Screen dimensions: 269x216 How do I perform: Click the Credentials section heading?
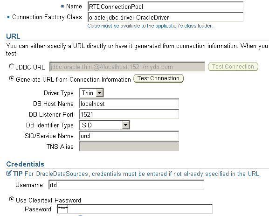point(25,164)
